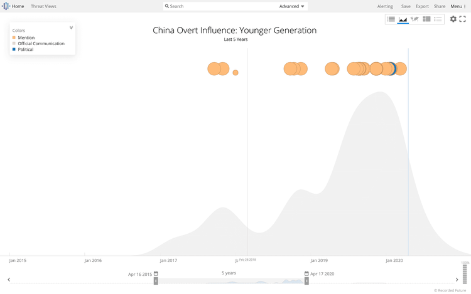Screen dimensions: 471x294
Task: Open the grid table view
Action: [426, 19]
